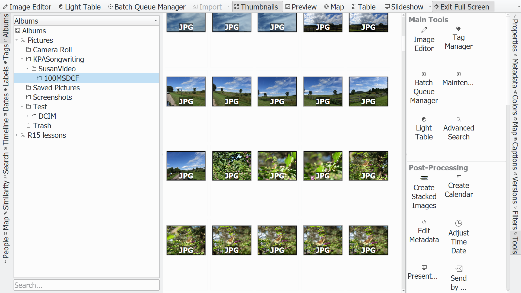The height and width of the screenshot is (293, 521).
Task: Open the Slideshow dropdown arrow
Action: (x=430, y=7)
